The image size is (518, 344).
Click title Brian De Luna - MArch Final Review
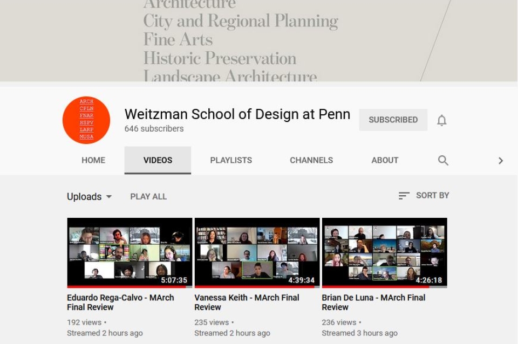[x=373, y=302]
